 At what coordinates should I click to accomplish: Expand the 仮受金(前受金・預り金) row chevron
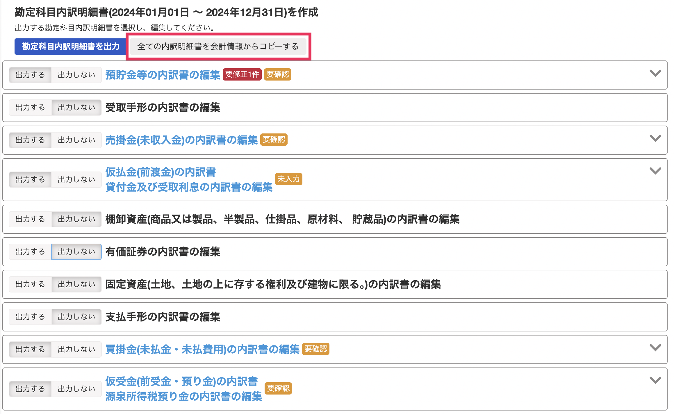(655, 380)
